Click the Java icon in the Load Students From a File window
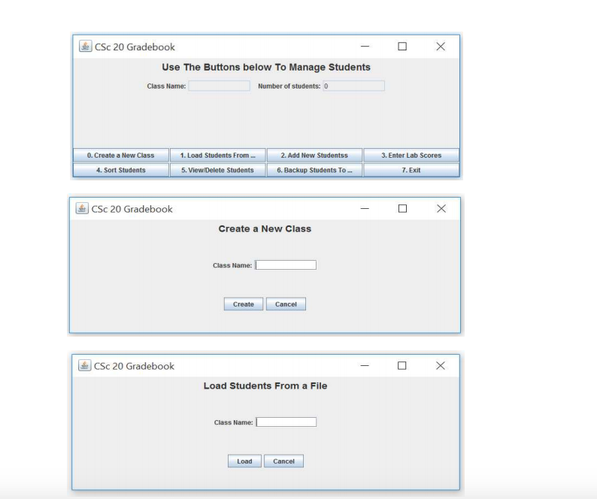Screen dimensions: 597x499 coord(84,366)
